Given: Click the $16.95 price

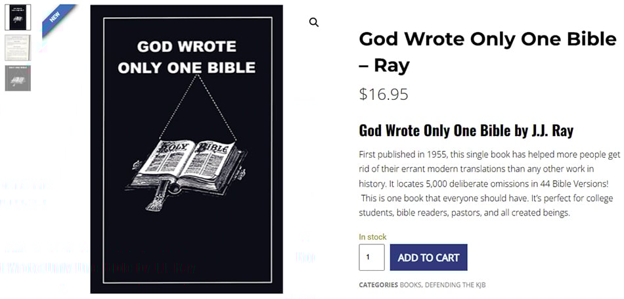Looking at the screenshot, I should pos(384,95).
